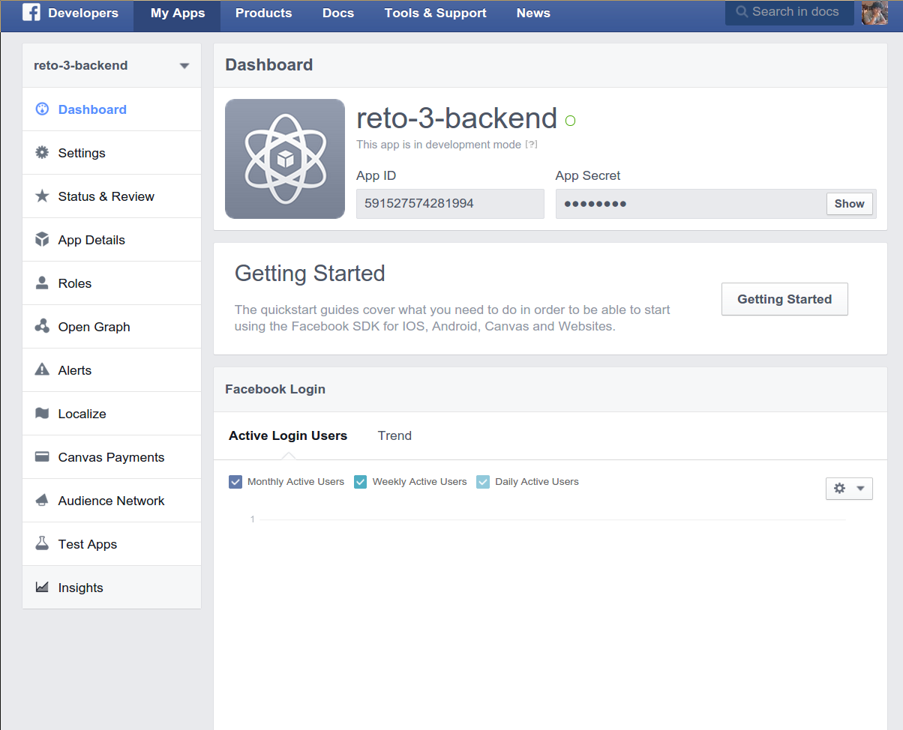This screenshot has width=903, height=730.
Task: Click the search magnifier icon
Action: (742, 12)
